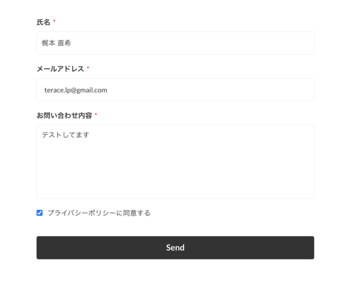Click the required asterisk beside メールアドレス
This screenshot has width=345, height=284.
[88, 68]
